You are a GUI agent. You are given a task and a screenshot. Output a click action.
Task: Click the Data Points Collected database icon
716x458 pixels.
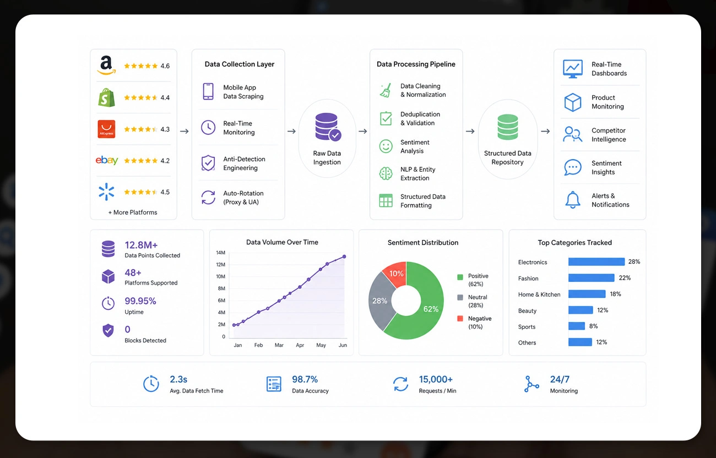tap(108, 249)
